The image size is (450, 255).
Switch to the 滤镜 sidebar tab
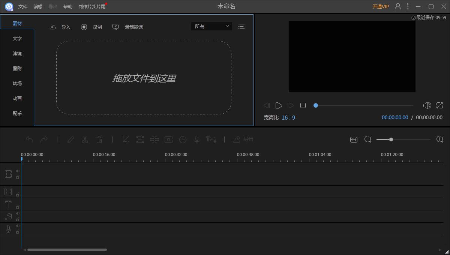17,53
